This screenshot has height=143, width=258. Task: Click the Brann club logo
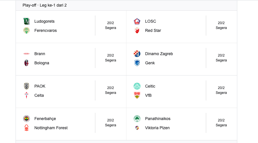point(26,54)
